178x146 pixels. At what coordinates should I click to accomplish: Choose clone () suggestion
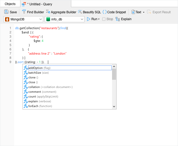(68, 77)
